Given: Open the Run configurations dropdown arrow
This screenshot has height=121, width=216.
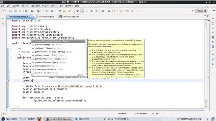Looking at the screenshot, I should (x=34, y=11).
